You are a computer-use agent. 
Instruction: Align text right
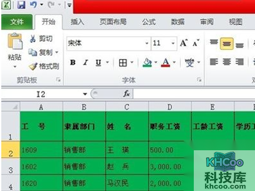(x=240, y=62)
